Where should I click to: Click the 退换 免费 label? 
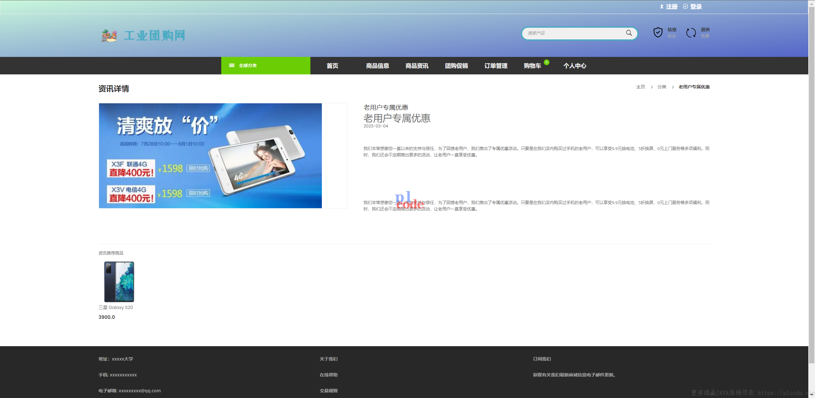coord(705,33)
